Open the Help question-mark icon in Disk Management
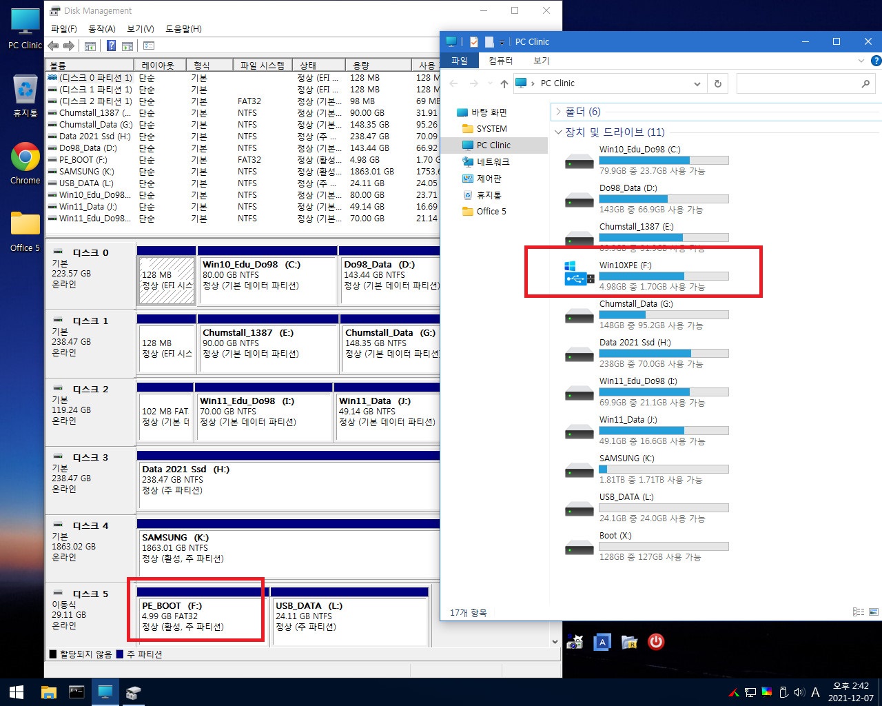The width and height of the screenshot is (882, 706). coord(111,46)
